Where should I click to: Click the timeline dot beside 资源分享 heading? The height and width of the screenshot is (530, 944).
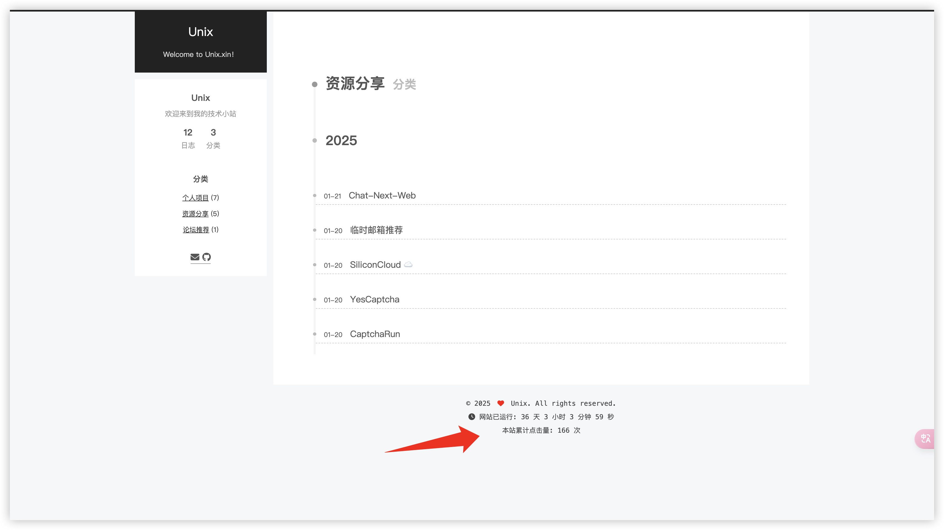pyautogui.click(x=314, y=85)
